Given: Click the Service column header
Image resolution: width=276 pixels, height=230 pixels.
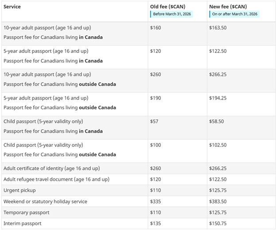Looking at the screenshot, I should [x=12, y=7].
